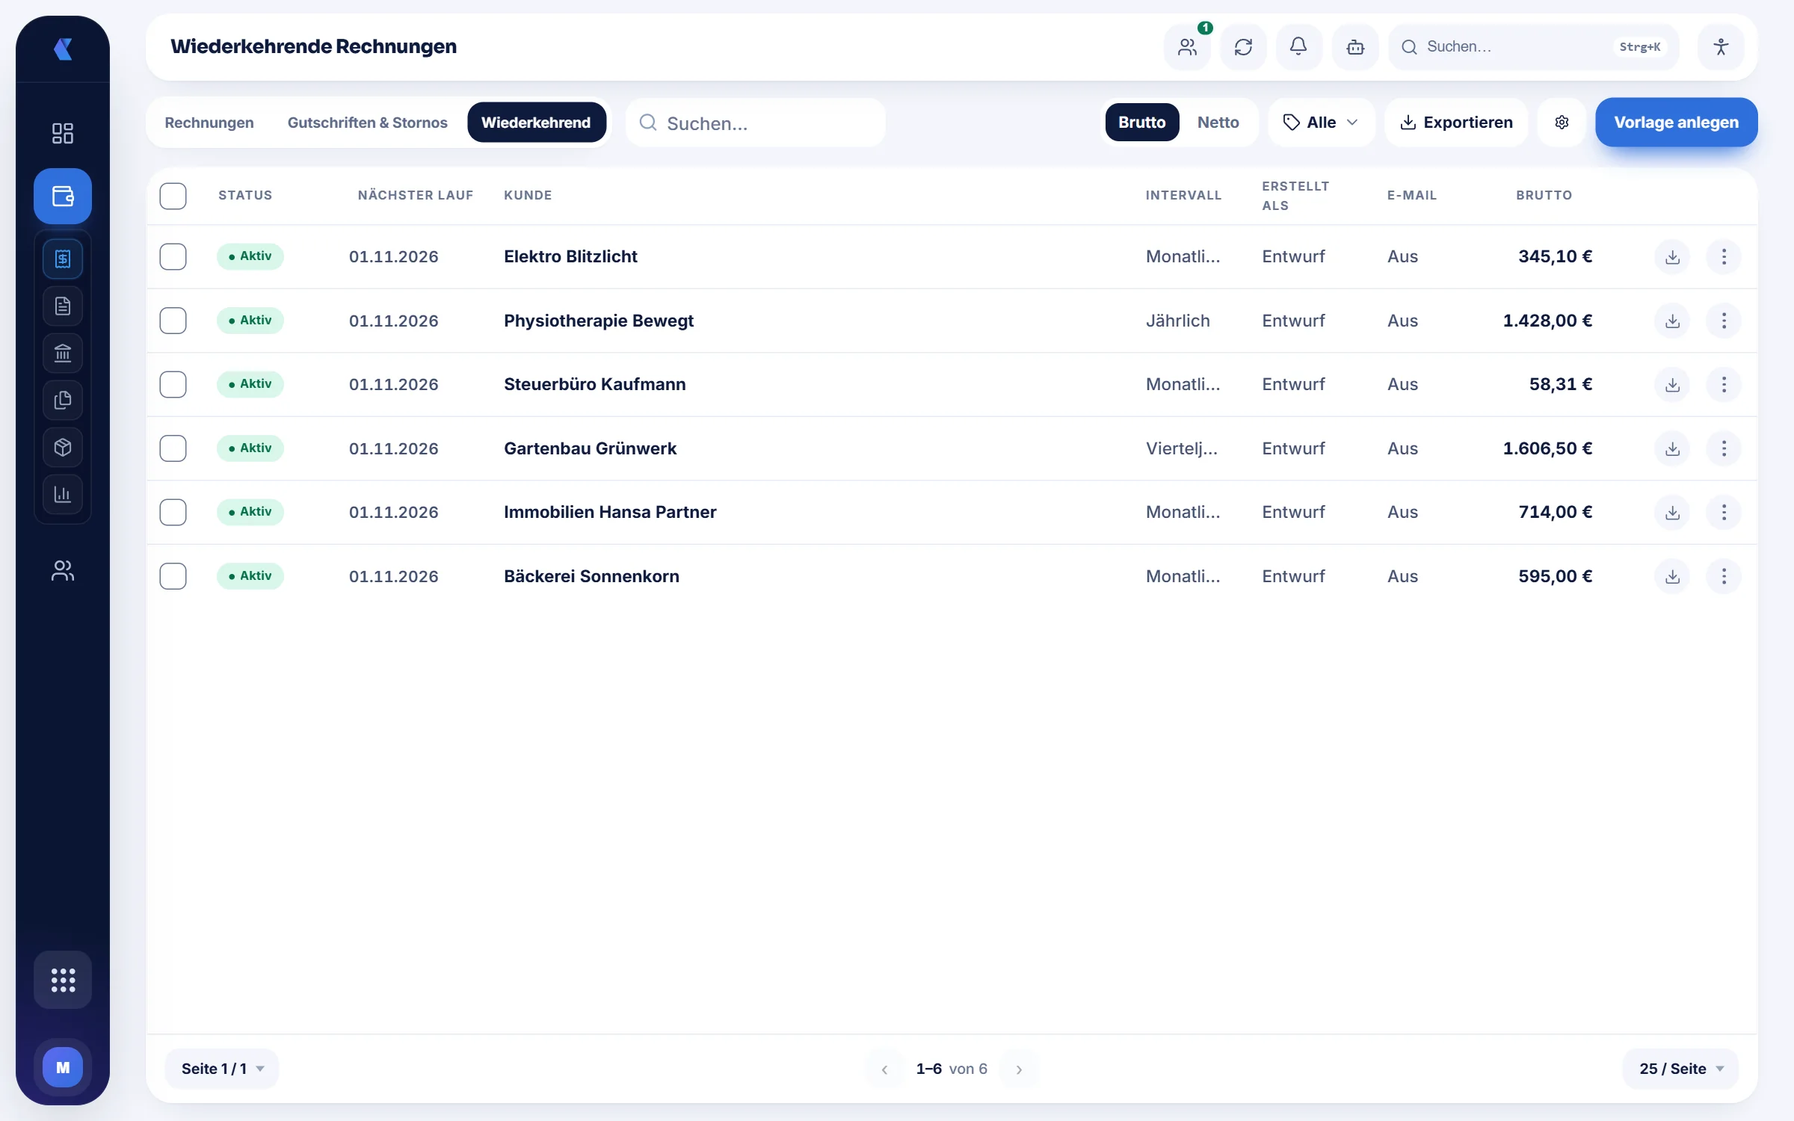Click the Vorlage anlegen button
The image size is (1794, 1121).
[x=1676, y=123]
